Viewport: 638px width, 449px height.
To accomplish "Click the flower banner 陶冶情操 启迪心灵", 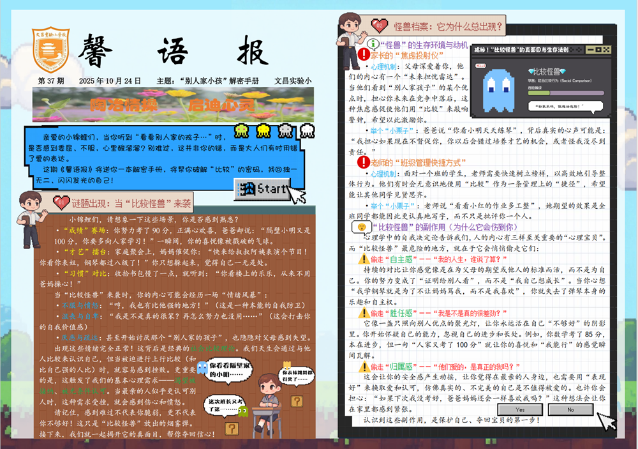I will (174, 105).
